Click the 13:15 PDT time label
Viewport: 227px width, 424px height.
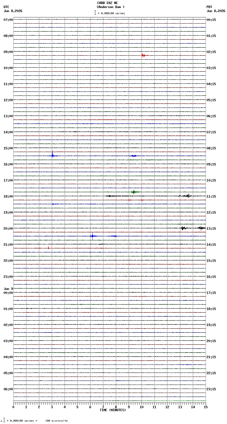pos(211,229)
